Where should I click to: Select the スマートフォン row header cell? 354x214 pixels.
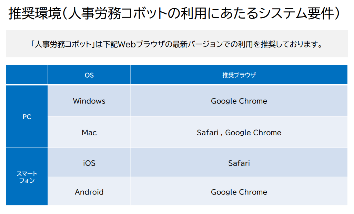pyautogui.click(x=27, y=177)
